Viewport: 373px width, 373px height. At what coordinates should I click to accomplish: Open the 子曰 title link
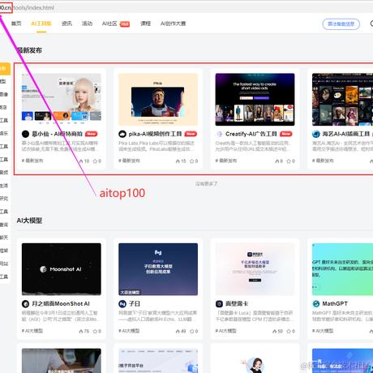[135, 304]
